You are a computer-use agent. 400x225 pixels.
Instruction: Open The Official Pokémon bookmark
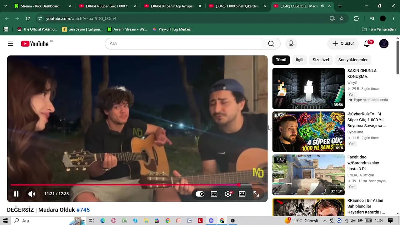pos(37,29)
